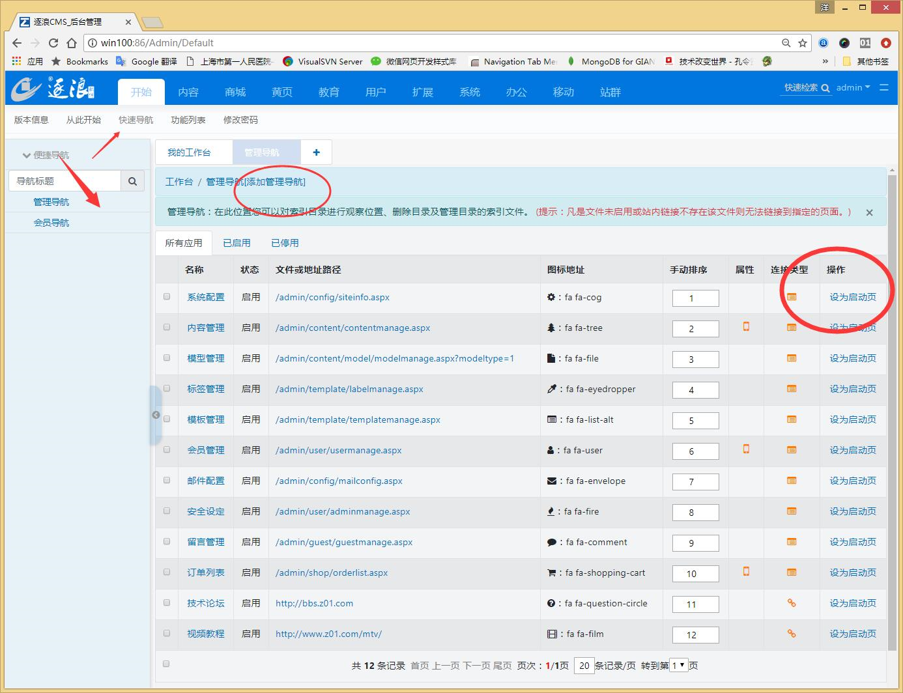Open 快速检索 search in header
Viewport: 903px width, 693px height.
[807, 87]
